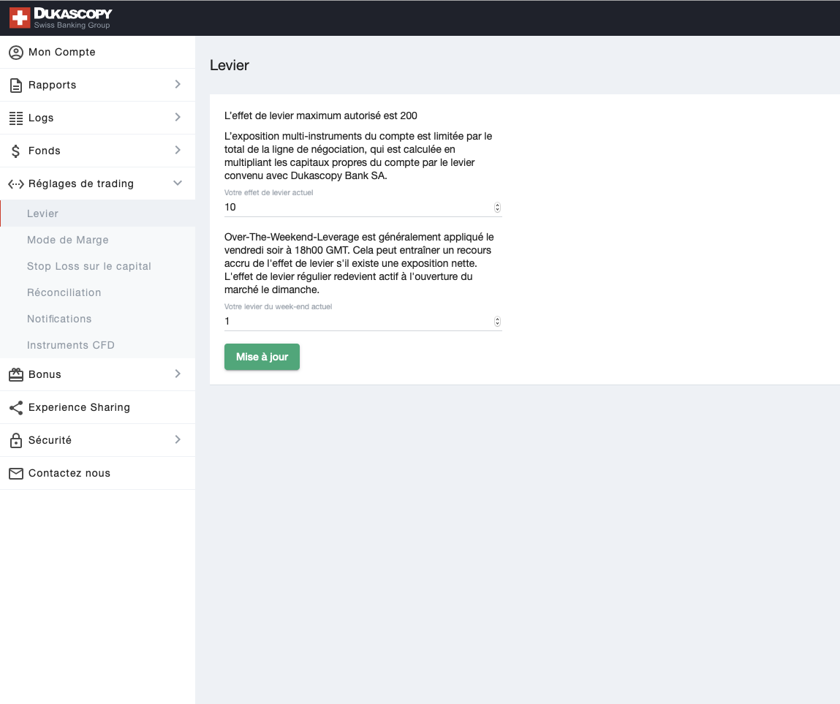Screen dimensions: 840x704
Task: Adjust the weekend leverage stepper arrows
Action: (498, 322)
